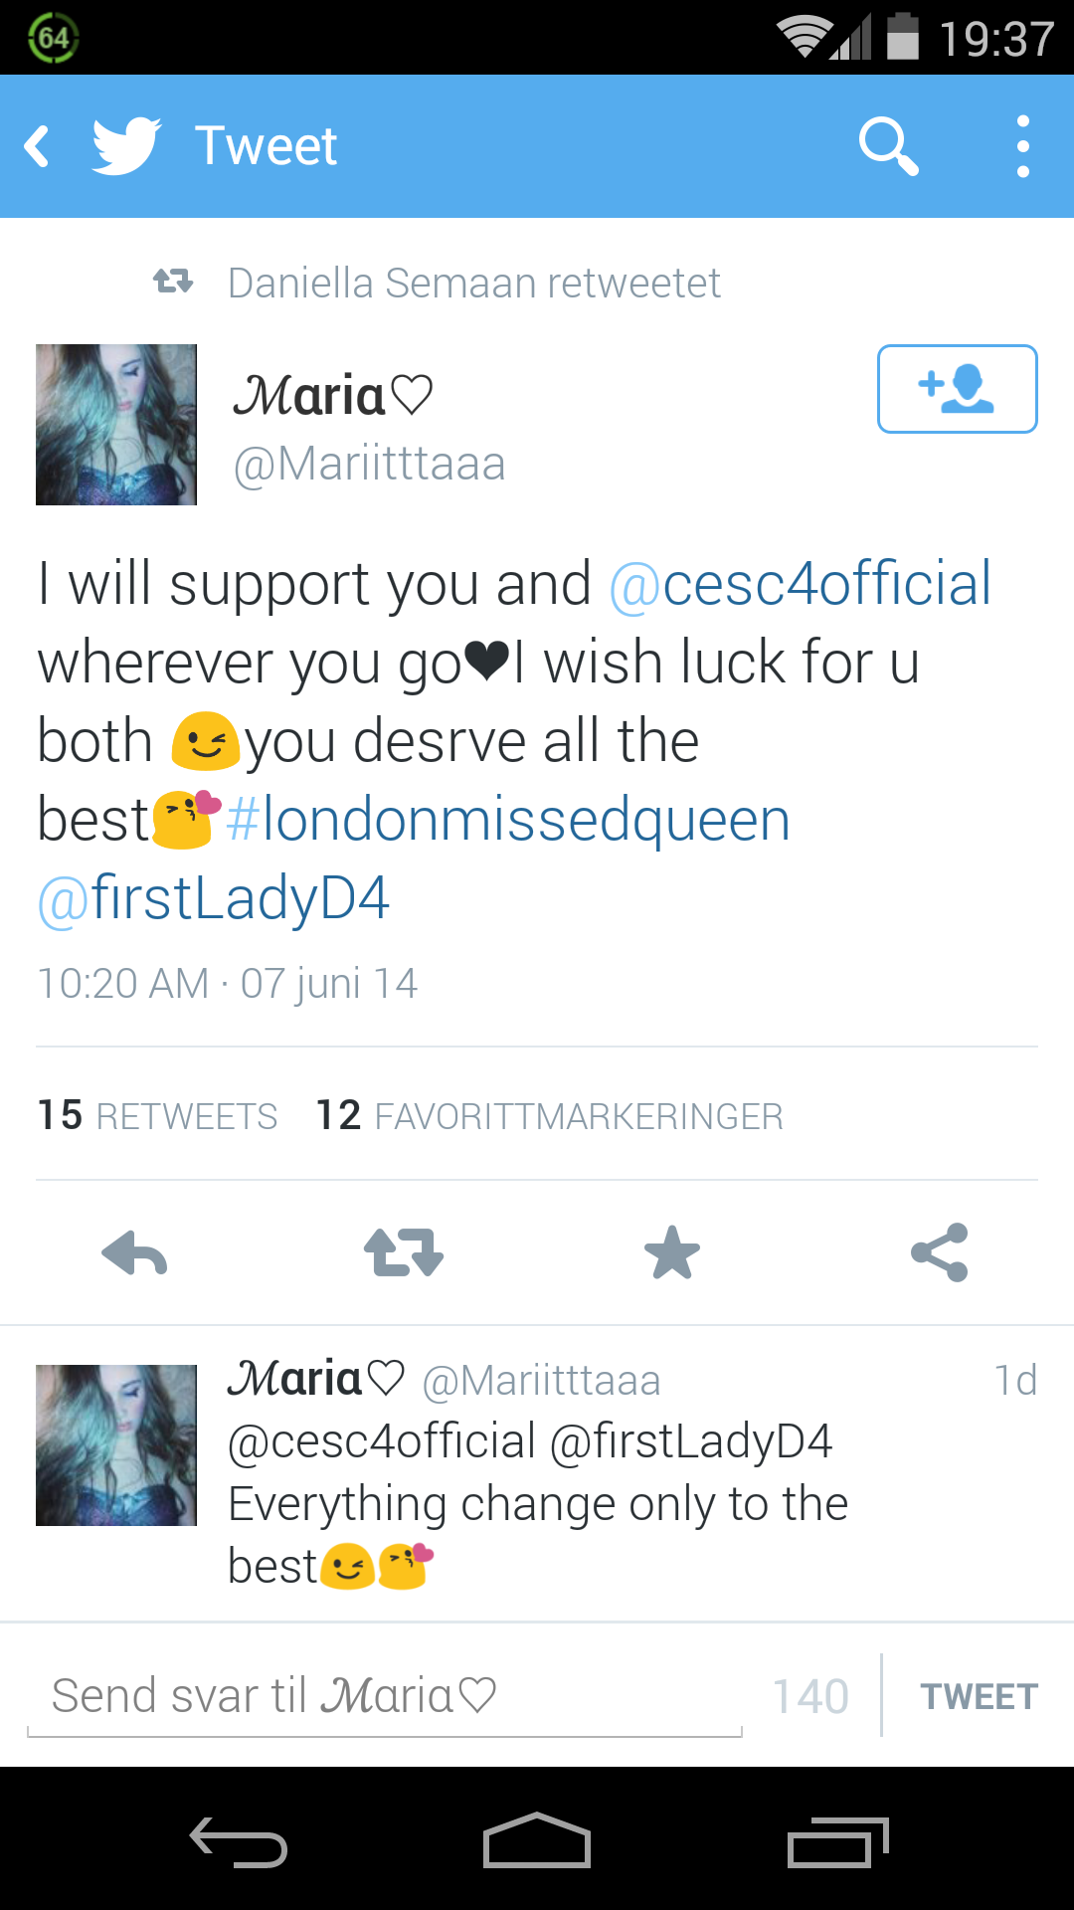This screenshot has height=1910, width=1074.
Task: Follow Maria with the add-user button
Action: coord(957,389)
